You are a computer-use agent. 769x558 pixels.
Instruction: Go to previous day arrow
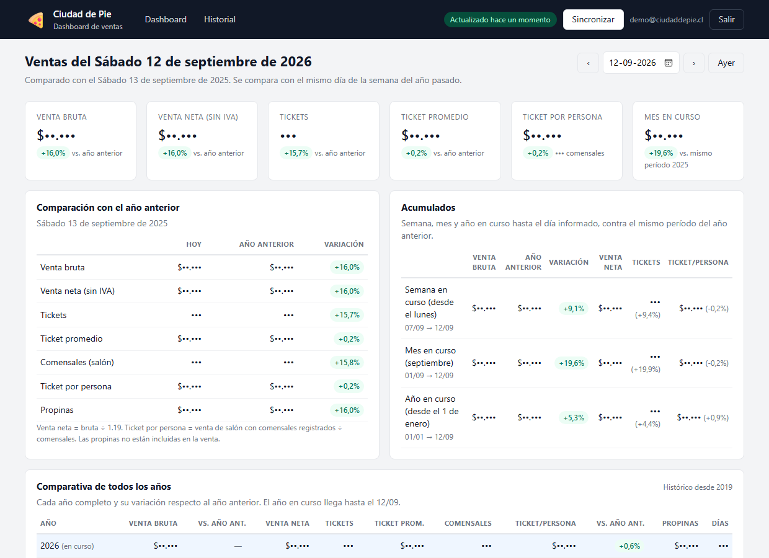pyautogui.click(x=588, y=63)
